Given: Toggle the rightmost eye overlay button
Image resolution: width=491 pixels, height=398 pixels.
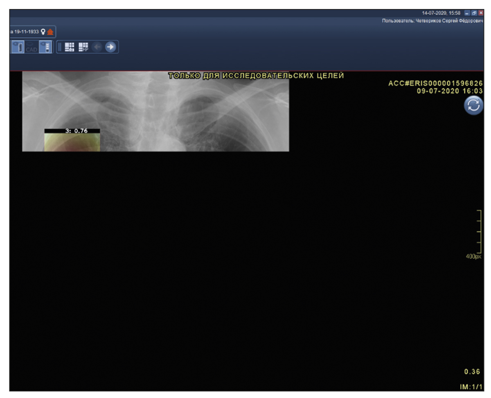Looking at the screenshot, I should pyautogui.click(x=46, y=47).
